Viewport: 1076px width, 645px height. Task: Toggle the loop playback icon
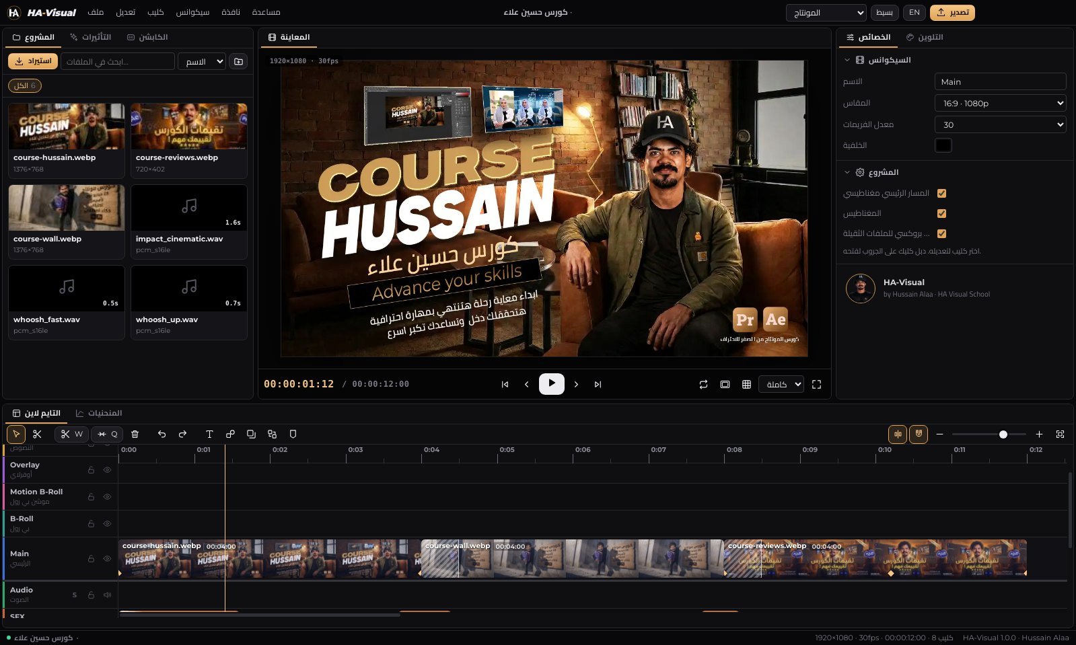pyautogui.click(x=703, y=384)
